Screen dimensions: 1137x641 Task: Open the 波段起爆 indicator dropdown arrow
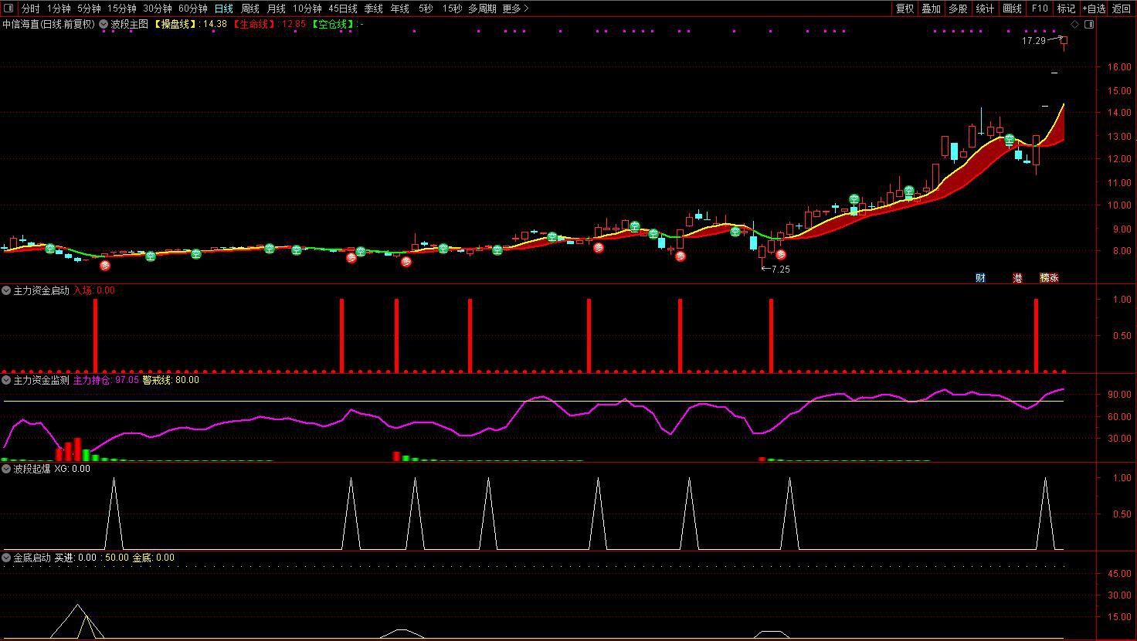(7, 469)
